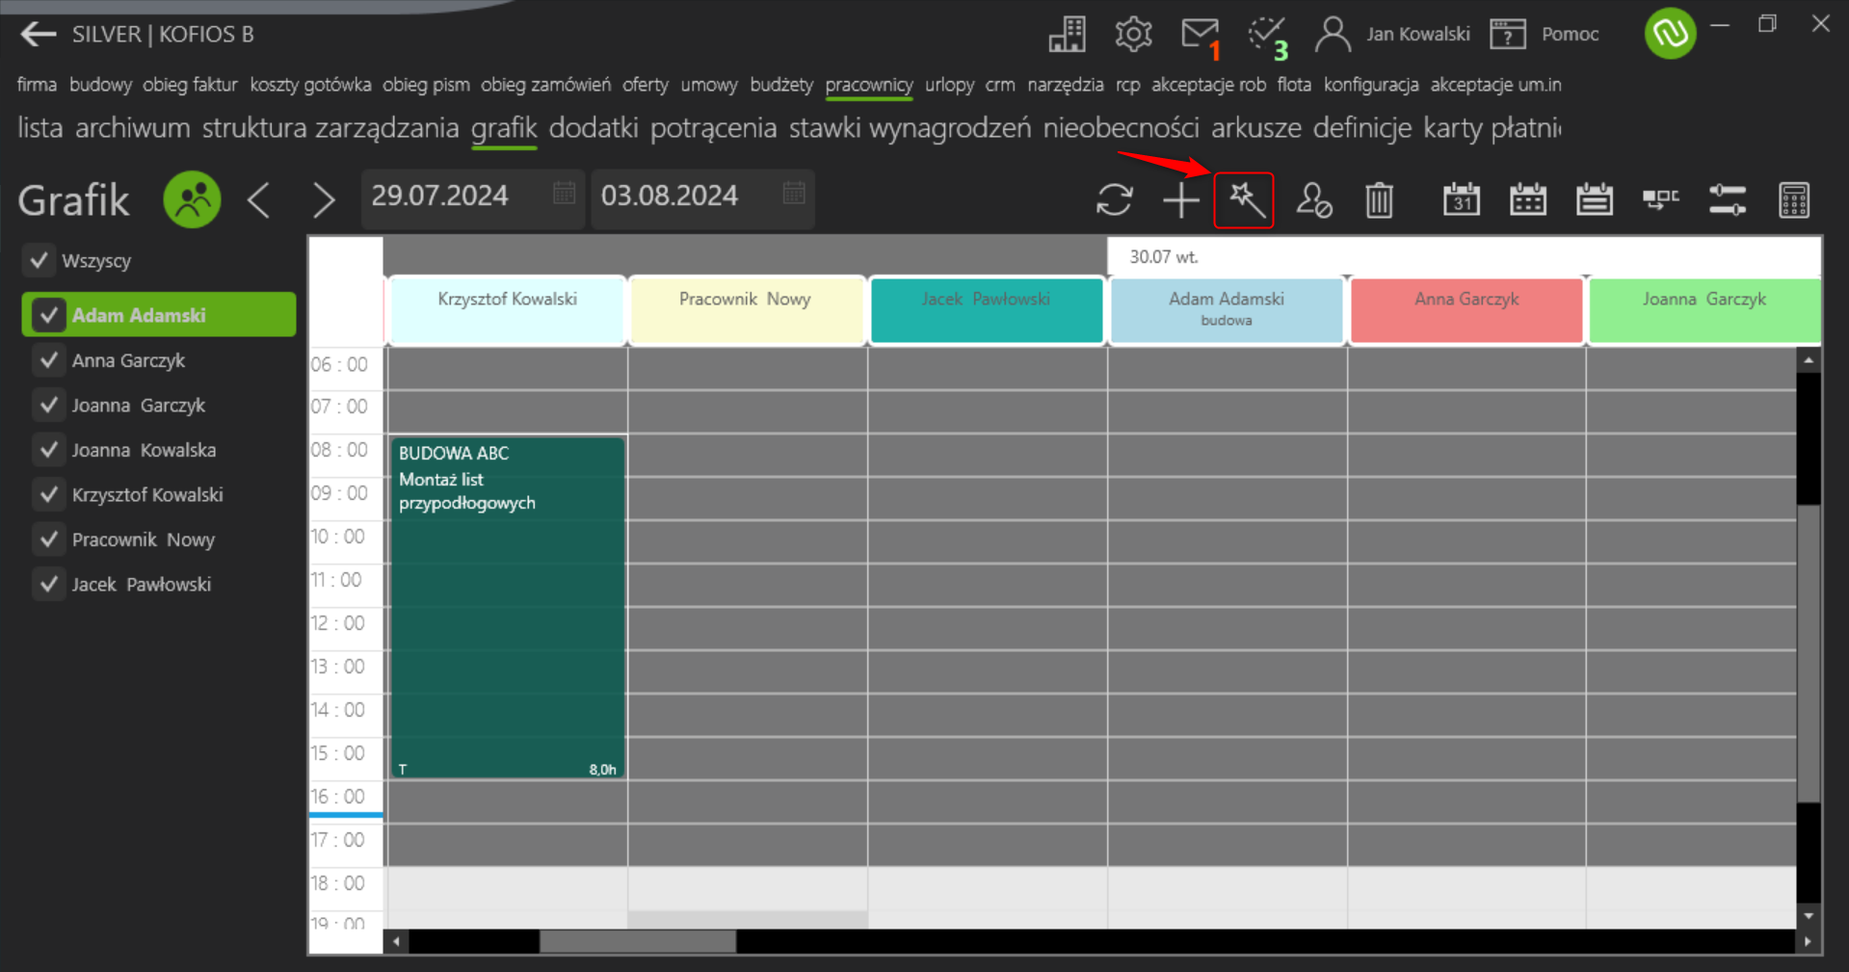
Task: Open the firma menu
Action: tap(37, 85)
